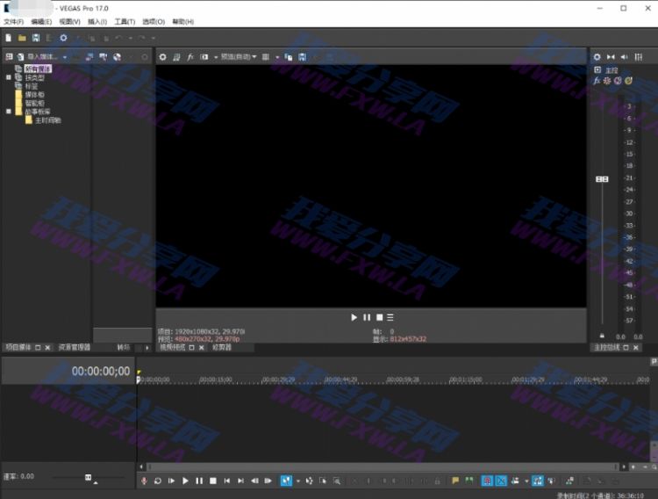This screenshot has width=658, height=499.
Task: Click the capture video icon in project media toolbar
Action: 104,57
